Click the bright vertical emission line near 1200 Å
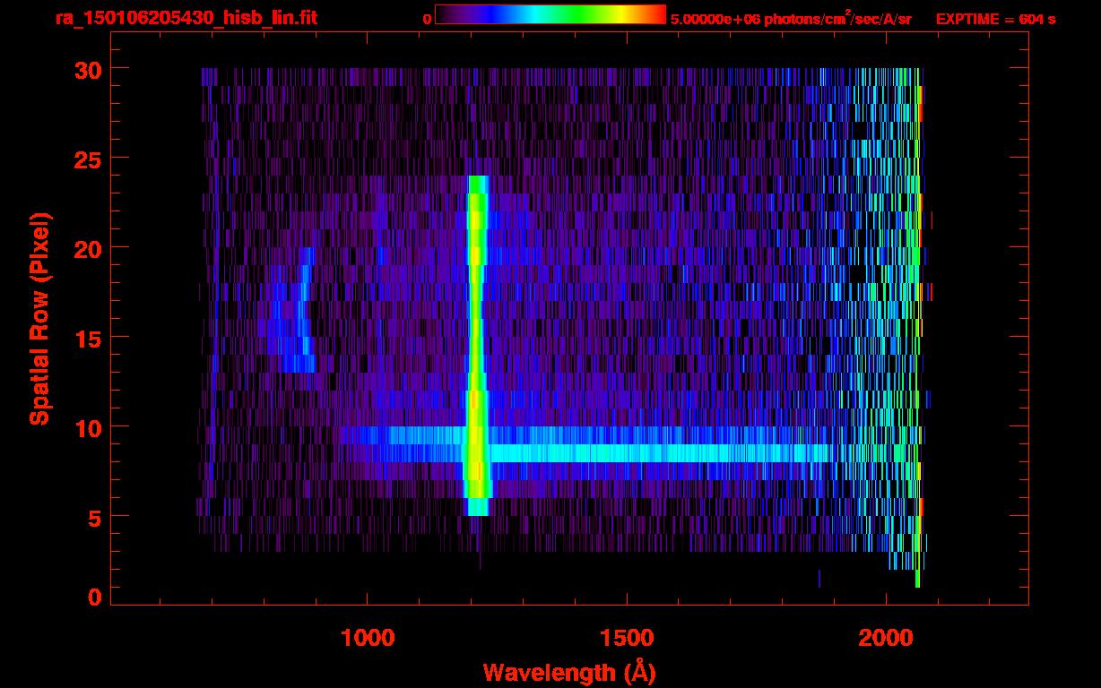Image resolution: width=1101 pixels, height=688 pixels. pos(476,340)
